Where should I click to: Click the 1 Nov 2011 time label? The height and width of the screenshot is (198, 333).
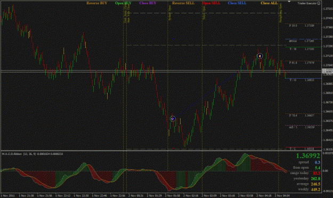coord(8,195)
